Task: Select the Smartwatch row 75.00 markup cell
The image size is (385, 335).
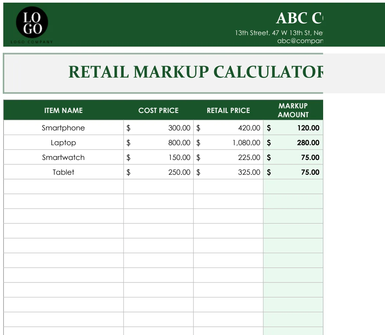Action: coord(293,157)
